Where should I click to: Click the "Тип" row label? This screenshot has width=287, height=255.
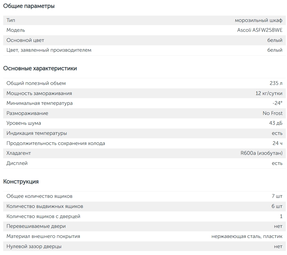(x=11, y=20)
